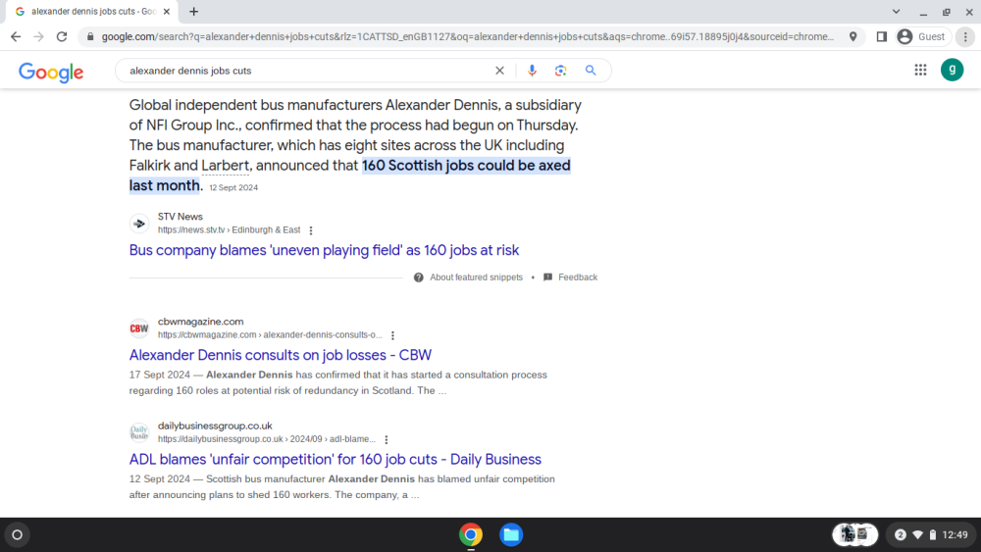The width and height of the screenshot is (981, 552).
Task: Open the Google apps grid
Action: pyautogui.click(x=920, y=70)
